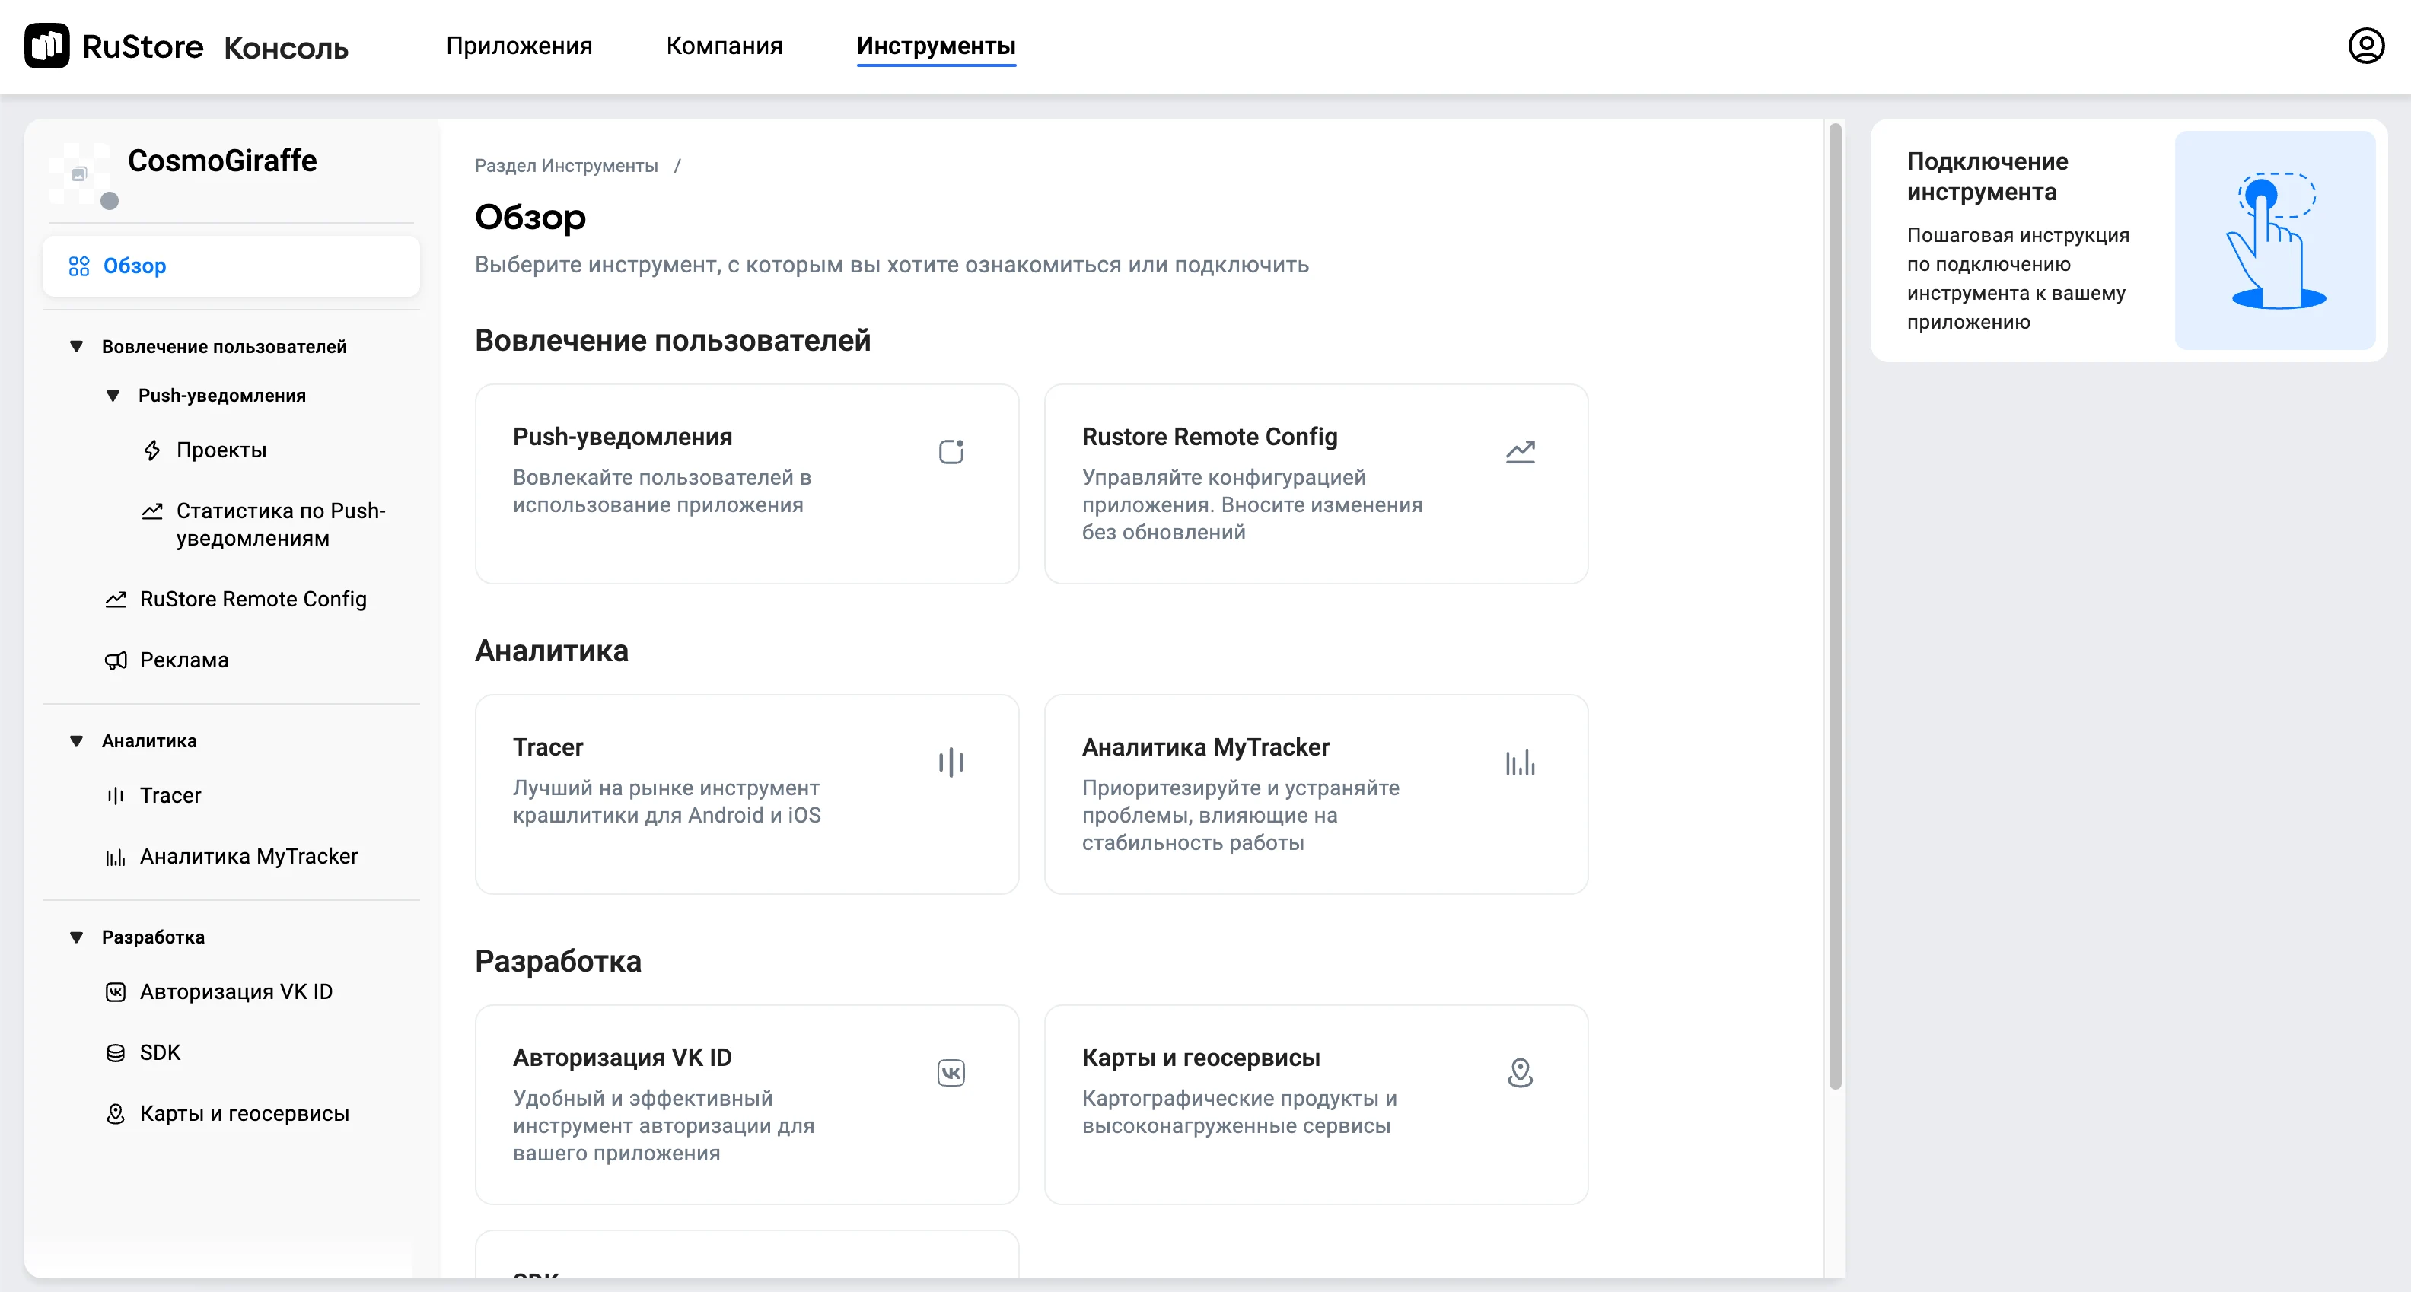Image resolution: width=2411 pixels, height=1292 pixels.
Task: Collapse the Push-уведомления sidebar subgroup
Action: tap(113, 396)
